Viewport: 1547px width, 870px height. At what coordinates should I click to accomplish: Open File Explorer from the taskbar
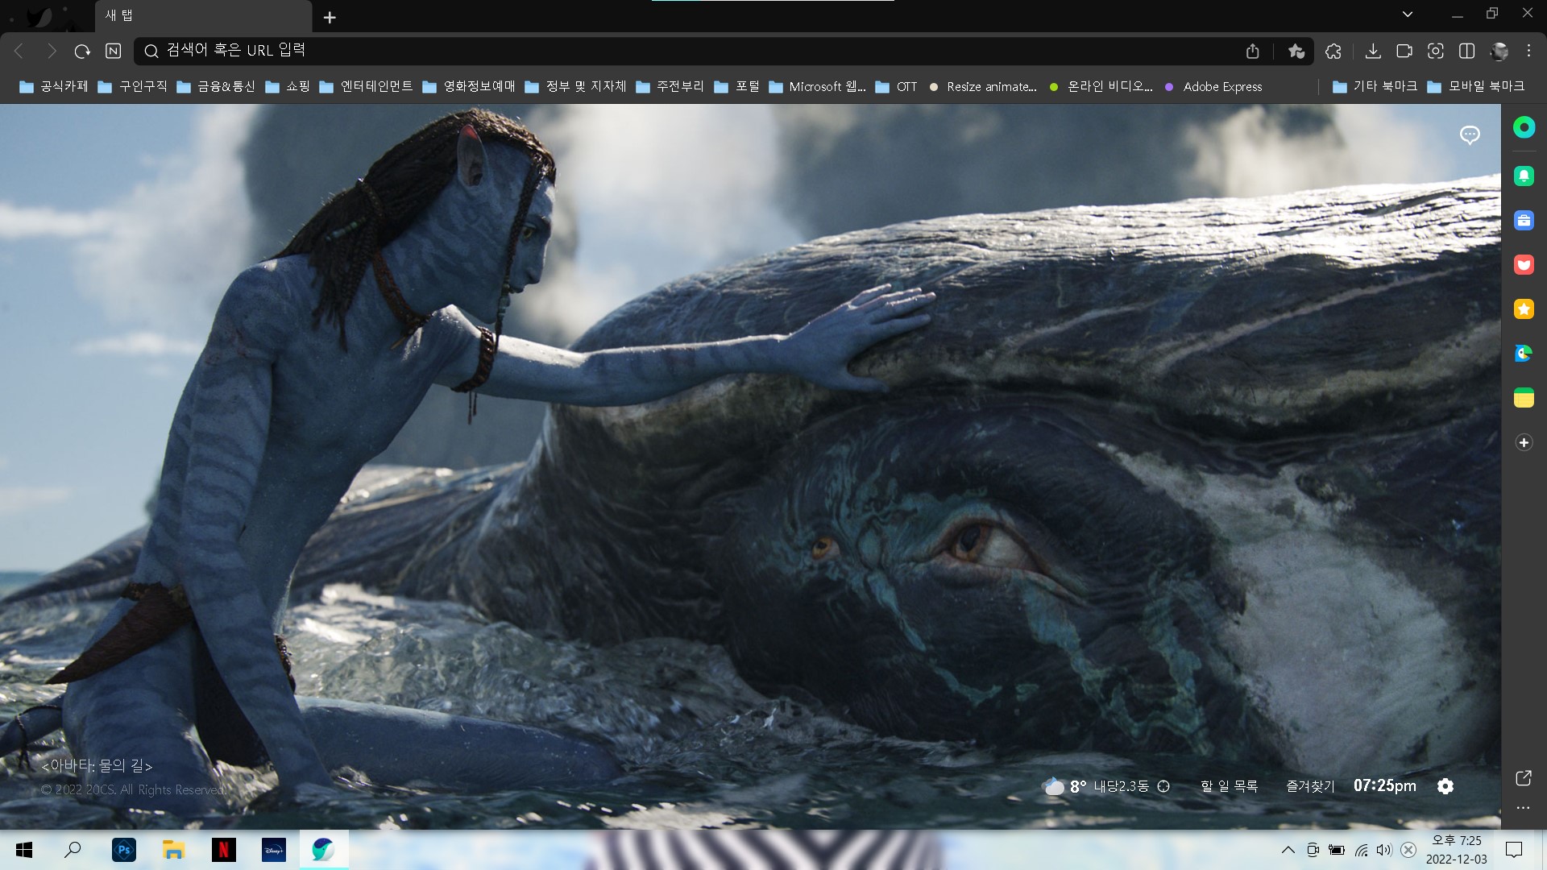click(x=173, y=850)
